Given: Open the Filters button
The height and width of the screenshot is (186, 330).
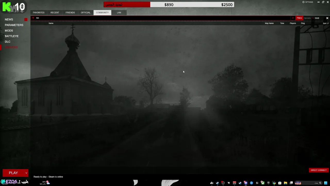Looking at the screenshot, I should click(x=299, y=18).
